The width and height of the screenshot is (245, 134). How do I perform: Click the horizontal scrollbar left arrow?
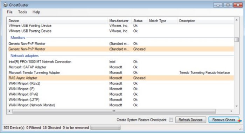pos(9,111)
